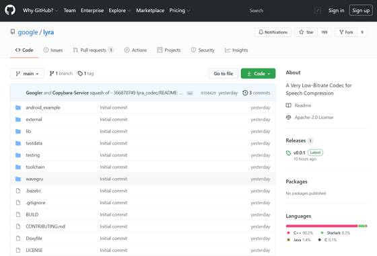Click the GitHub Octocat logo

coord(10,10)
